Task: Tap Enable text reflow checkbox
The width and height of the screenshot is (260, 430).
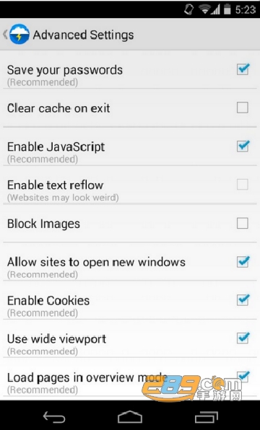Action: (x=243, y=184)
